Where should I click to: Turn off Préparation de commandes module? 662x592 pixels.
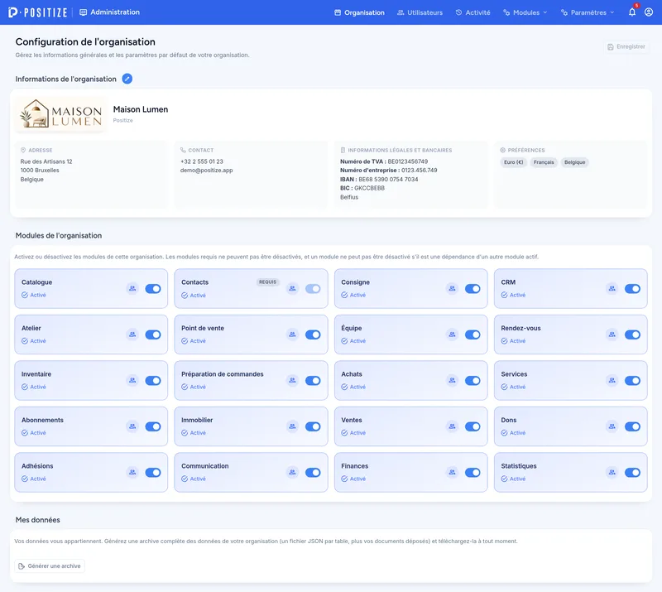(x=313, y=381)
